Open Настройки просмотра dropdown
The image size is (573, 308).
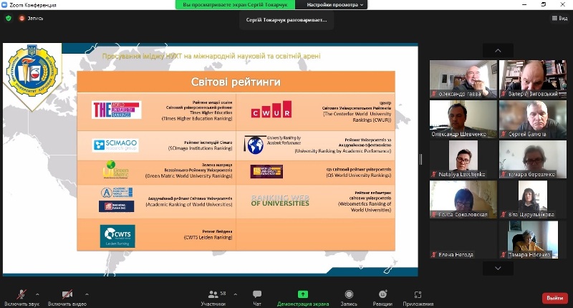(x=334, y=5)
